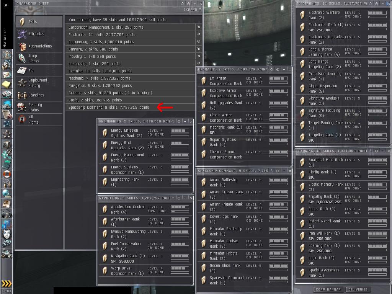Toggle pin on the Learning skills window
Image resolution: width=392 pixels, height=294 pixels.
[377, 151]
